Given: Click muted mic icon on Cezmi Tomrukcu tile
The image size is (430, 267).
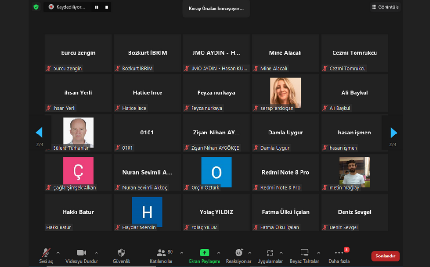Looking at the screenshot, I should [x=325, y=68].
